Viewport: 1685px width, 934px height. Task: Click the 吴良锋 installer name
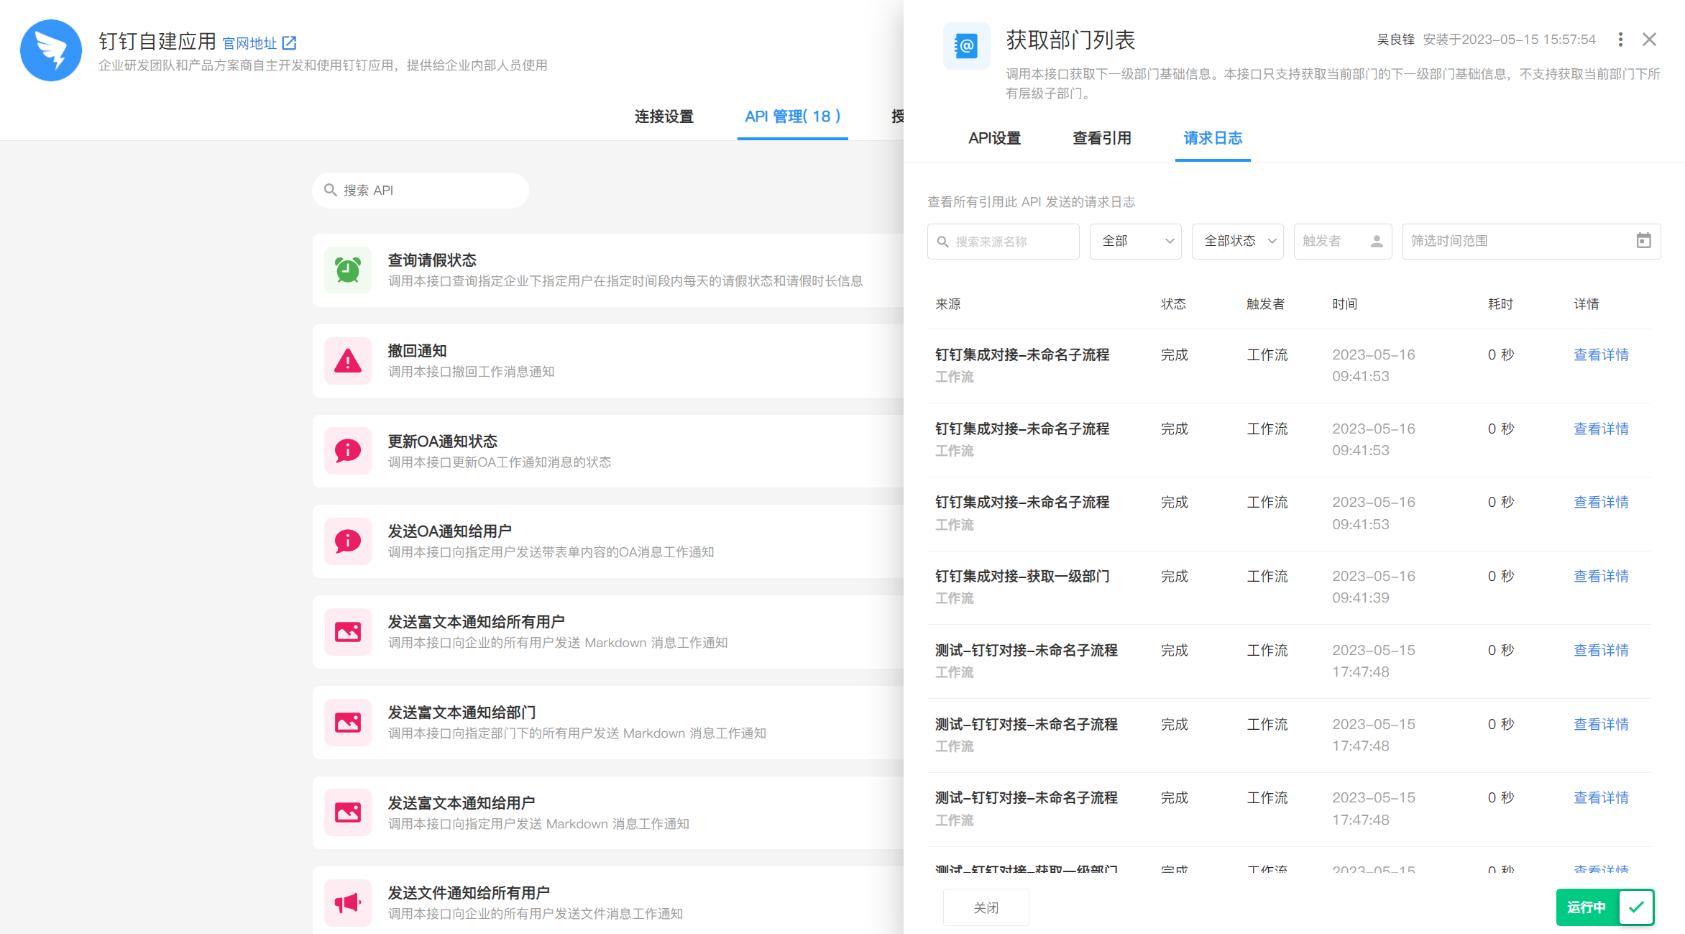(x=1395, y=40)
